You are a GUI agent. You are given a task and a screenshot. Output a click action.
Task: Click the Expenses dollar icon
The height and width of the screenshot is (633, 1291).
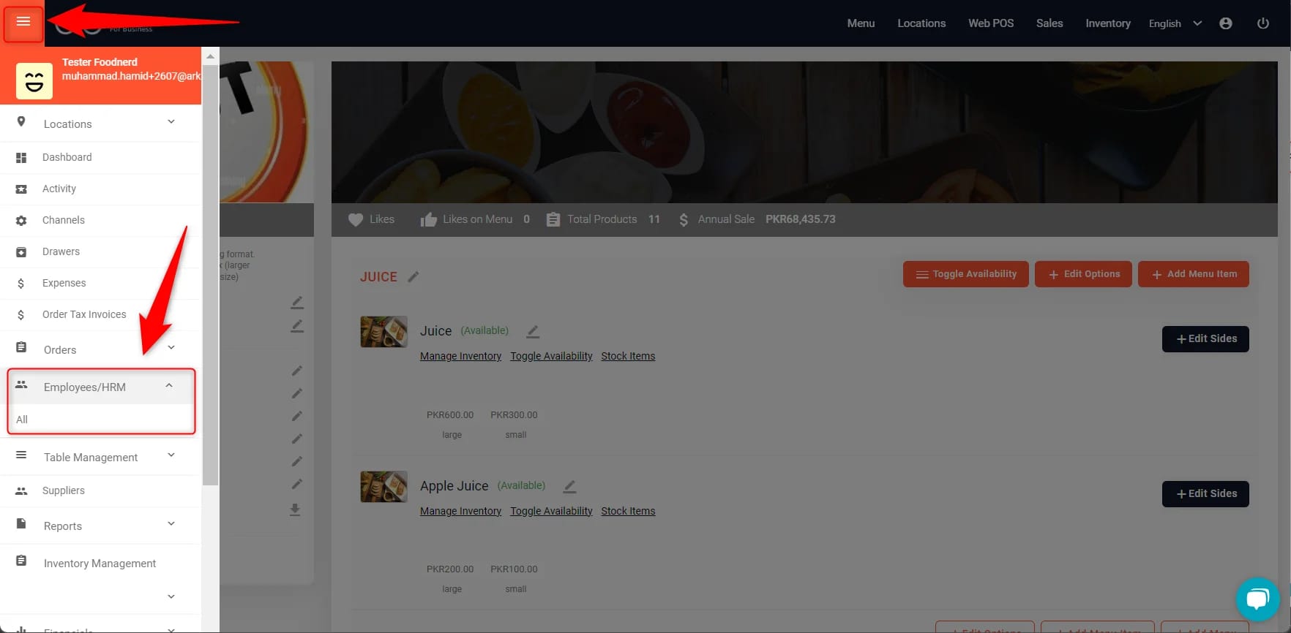pos(21,284)
